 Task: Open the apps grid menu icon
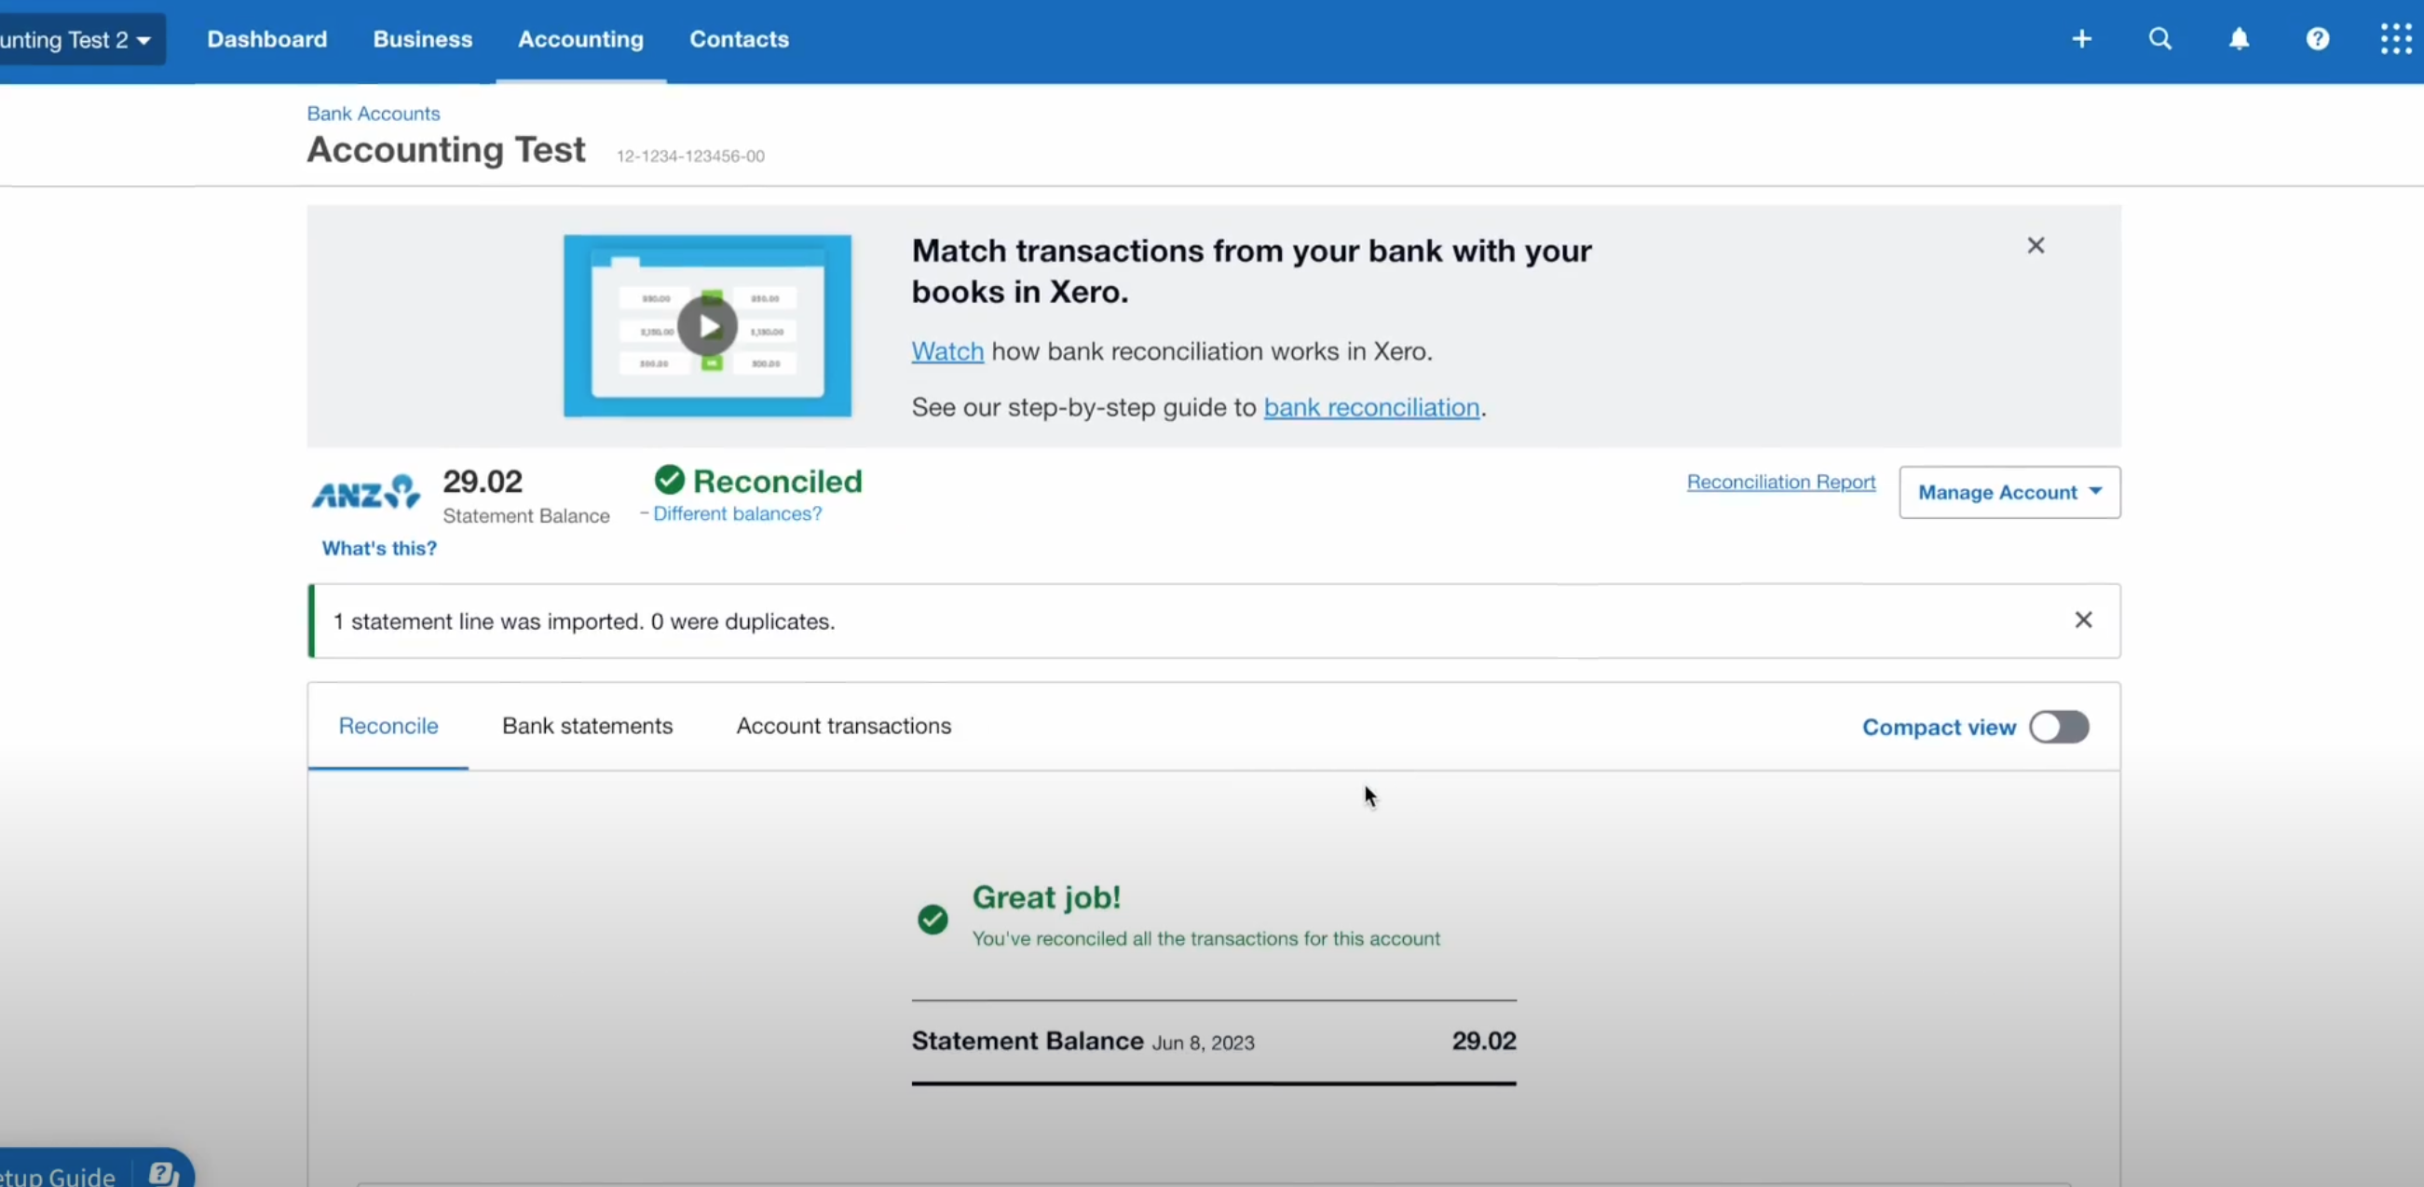tap(2395, 38)
